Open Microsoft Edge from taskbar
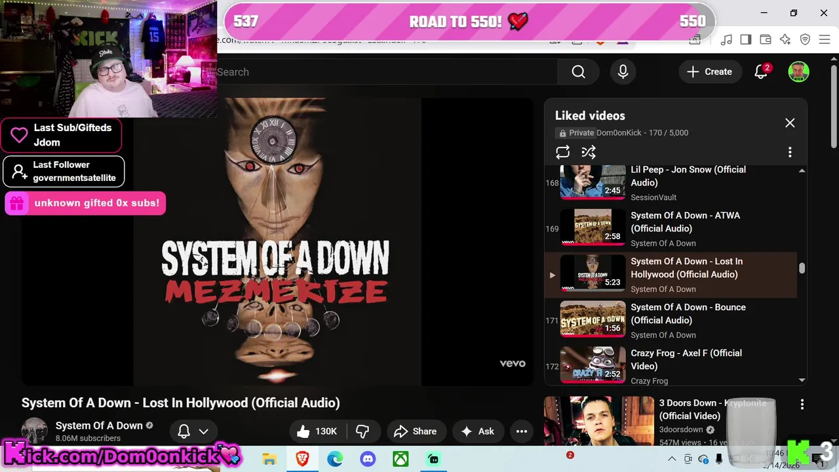Screen dimensions: 839x472 click(335, 459)
